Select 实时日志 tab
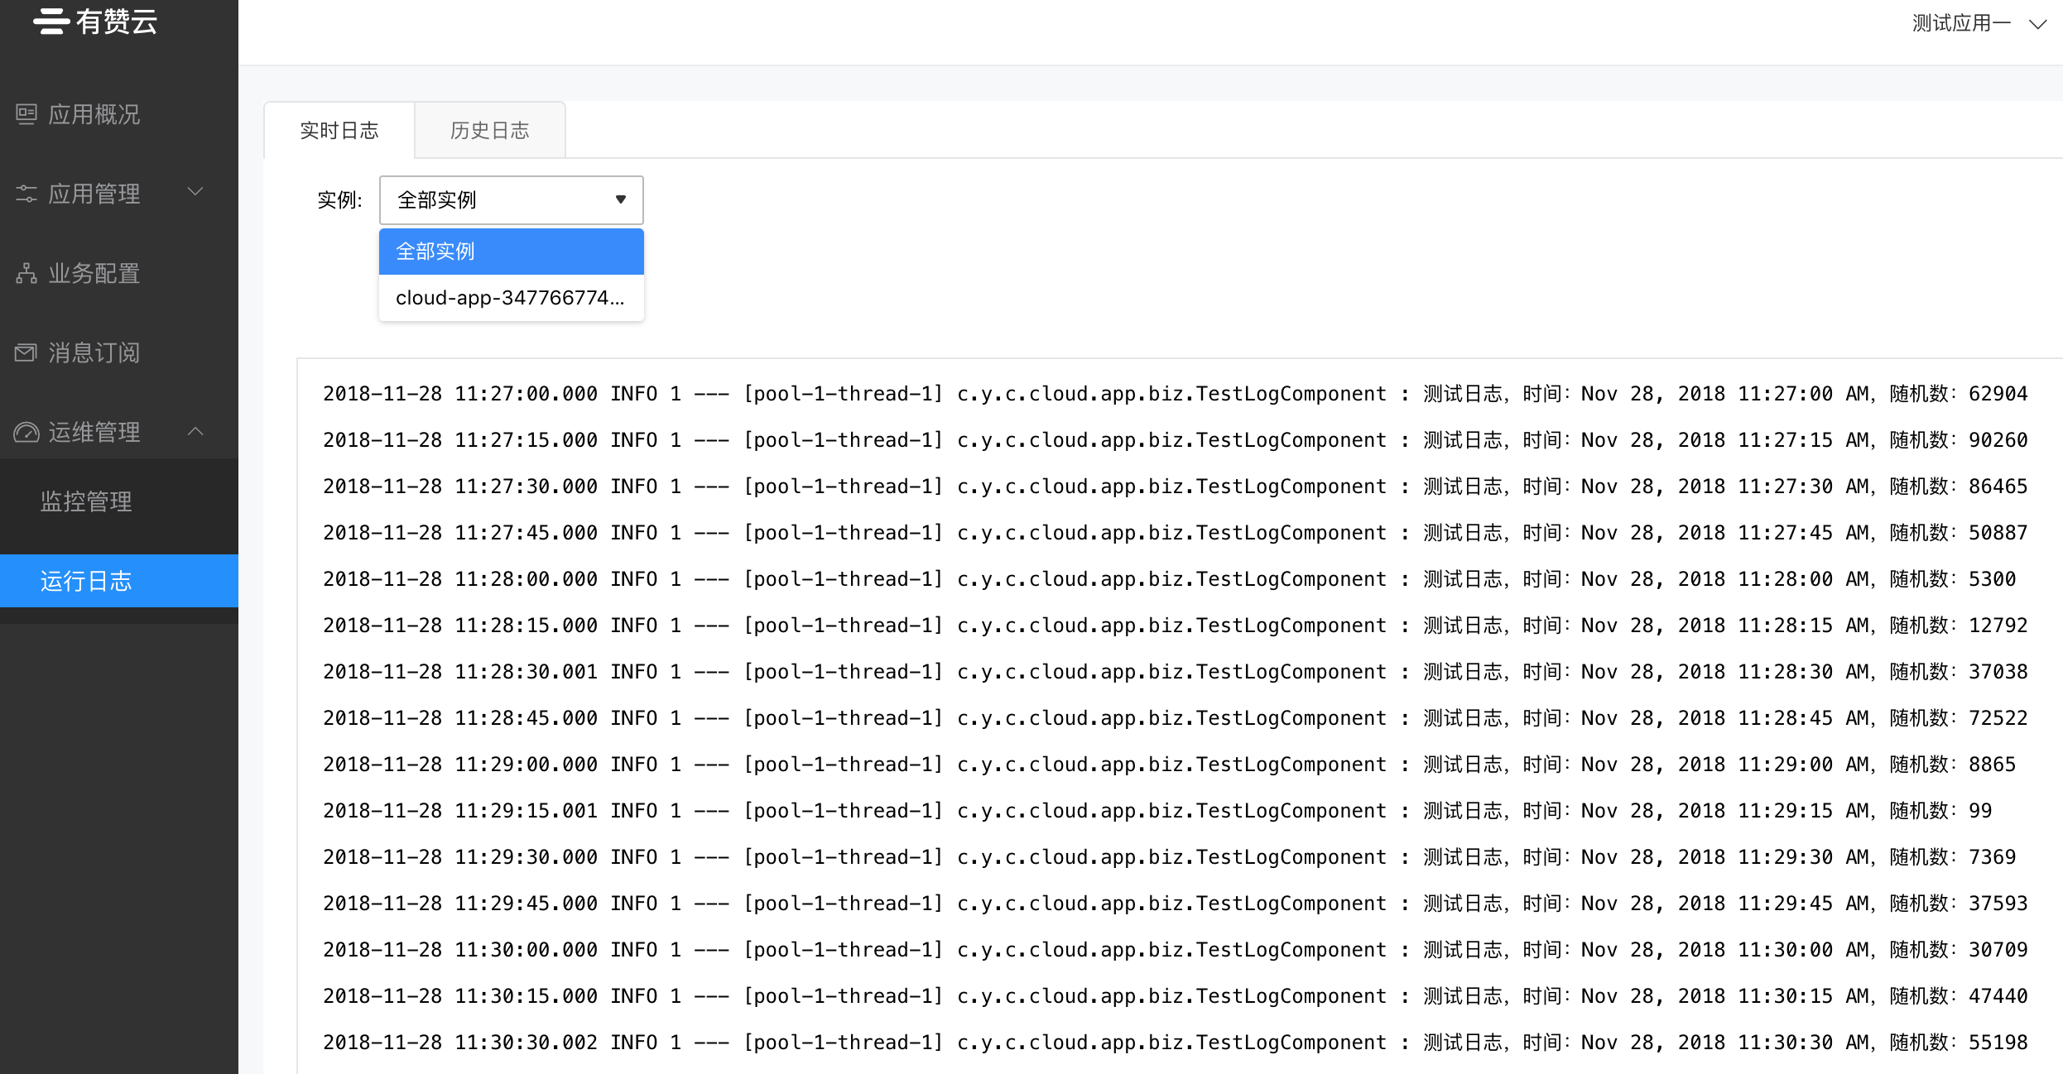Viewport: 2063px width, 1074px height. coord(339,131)
